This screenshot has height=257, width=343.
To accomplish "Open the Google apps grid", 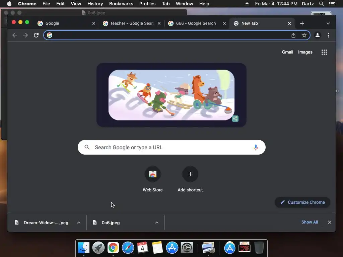I will (x=324, y=52).
